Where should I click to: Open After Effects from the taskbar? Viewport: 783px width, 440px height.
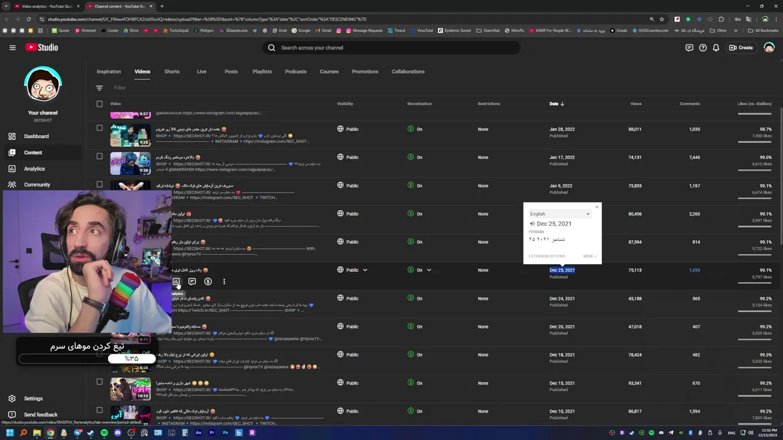pos(198,433)
